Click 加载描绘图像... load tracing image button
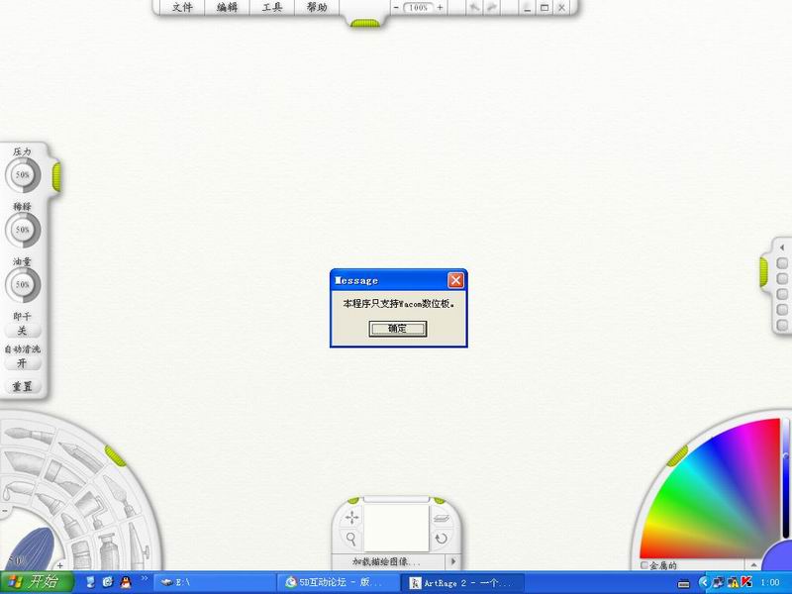The image size is (792, 594). click(386, 561)
